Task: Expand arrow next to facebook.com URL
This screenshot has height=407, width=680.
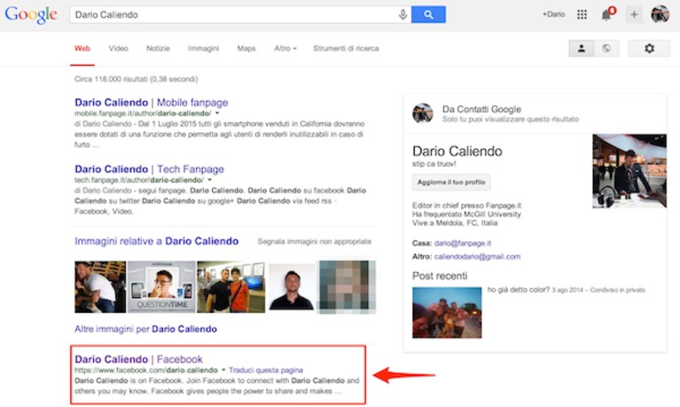Action: tap(223, 370)
